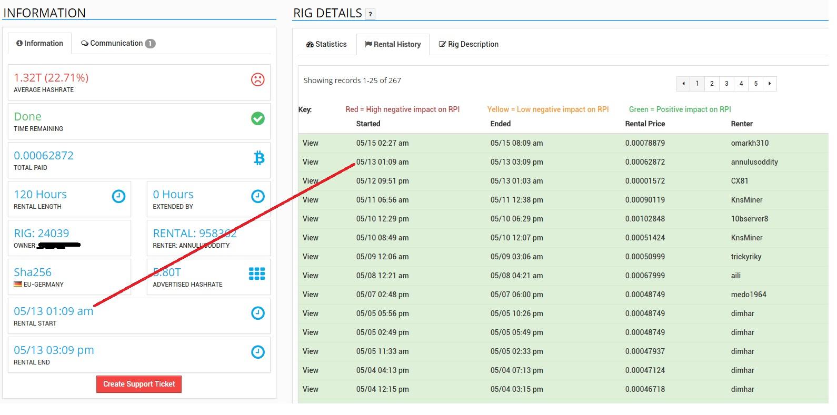The height and width of the screenshot is (415, 837).
Task: Switch to the Communication tab
Action: pyautogui.click(x=118, y=43)
